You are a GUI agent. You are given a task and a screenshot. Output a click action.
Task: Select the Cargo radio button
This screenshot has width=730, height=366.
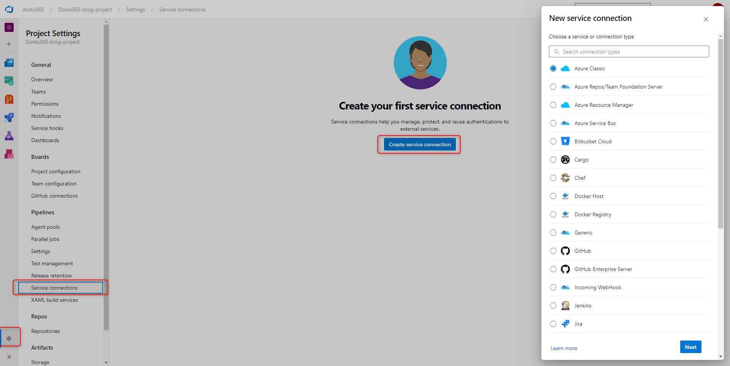tap(553, 160)
